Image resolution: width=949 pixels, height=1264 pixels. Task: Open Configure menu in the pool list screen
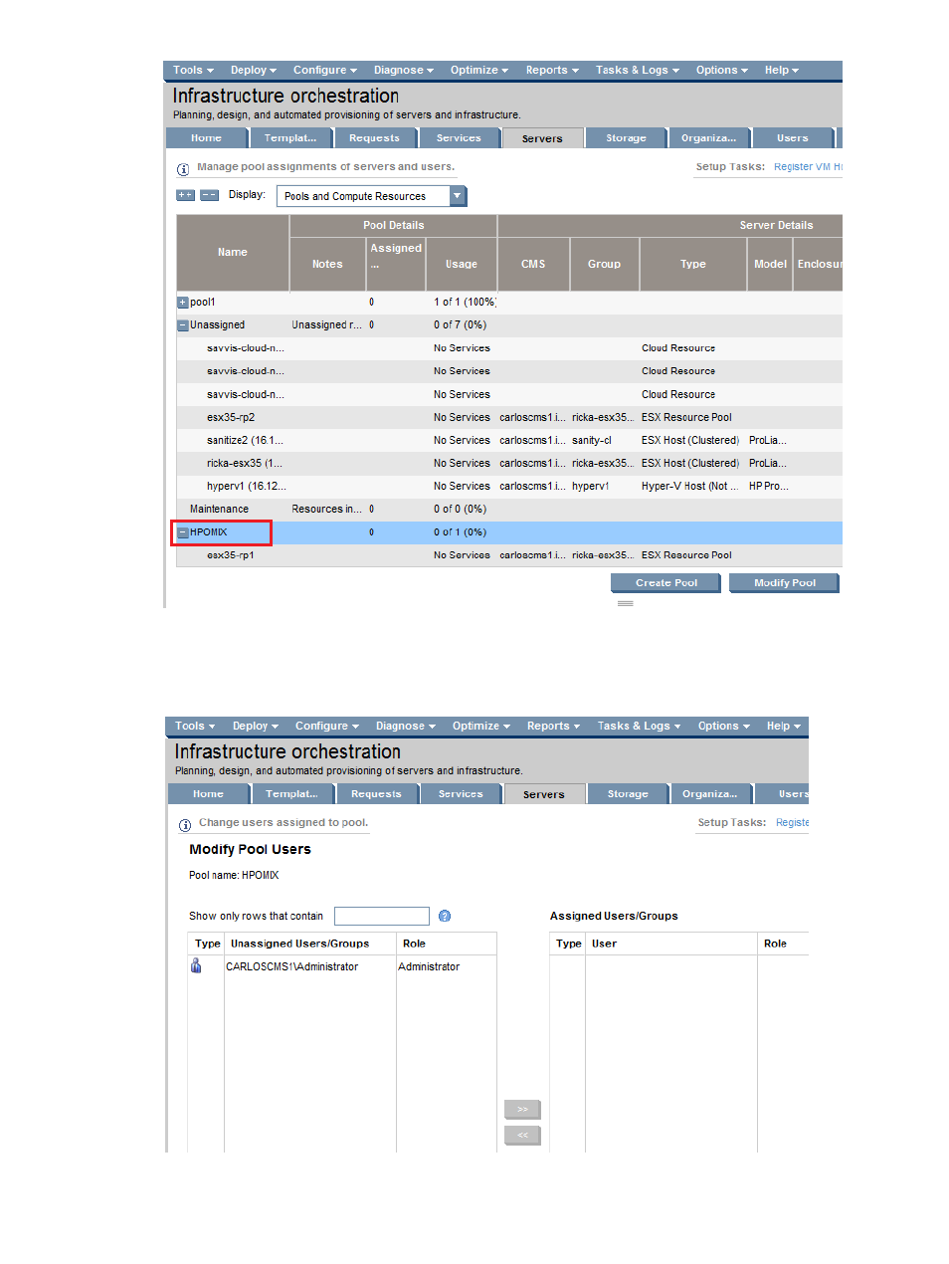(324, 71)
